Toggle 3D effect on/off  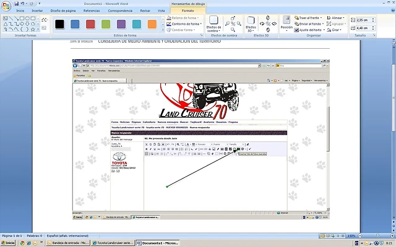pos(268,23)
